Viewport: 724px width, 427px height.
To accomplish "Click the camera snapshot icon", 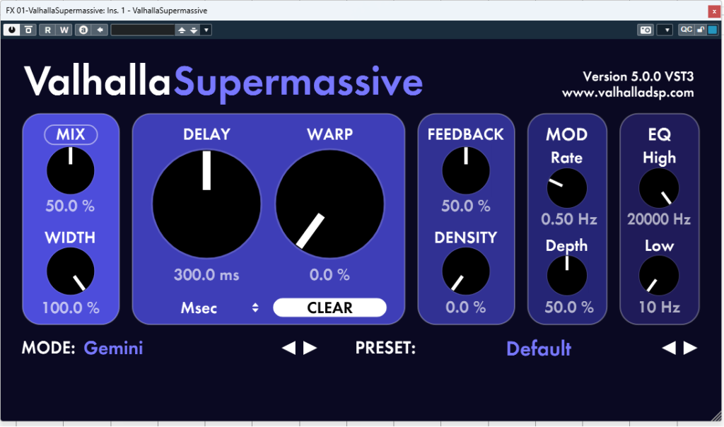I will tap(646, 30).
